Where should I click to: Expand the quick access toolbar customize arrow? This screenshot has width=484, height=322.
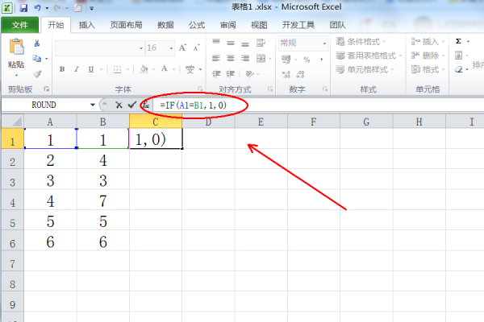click(91, 9)
